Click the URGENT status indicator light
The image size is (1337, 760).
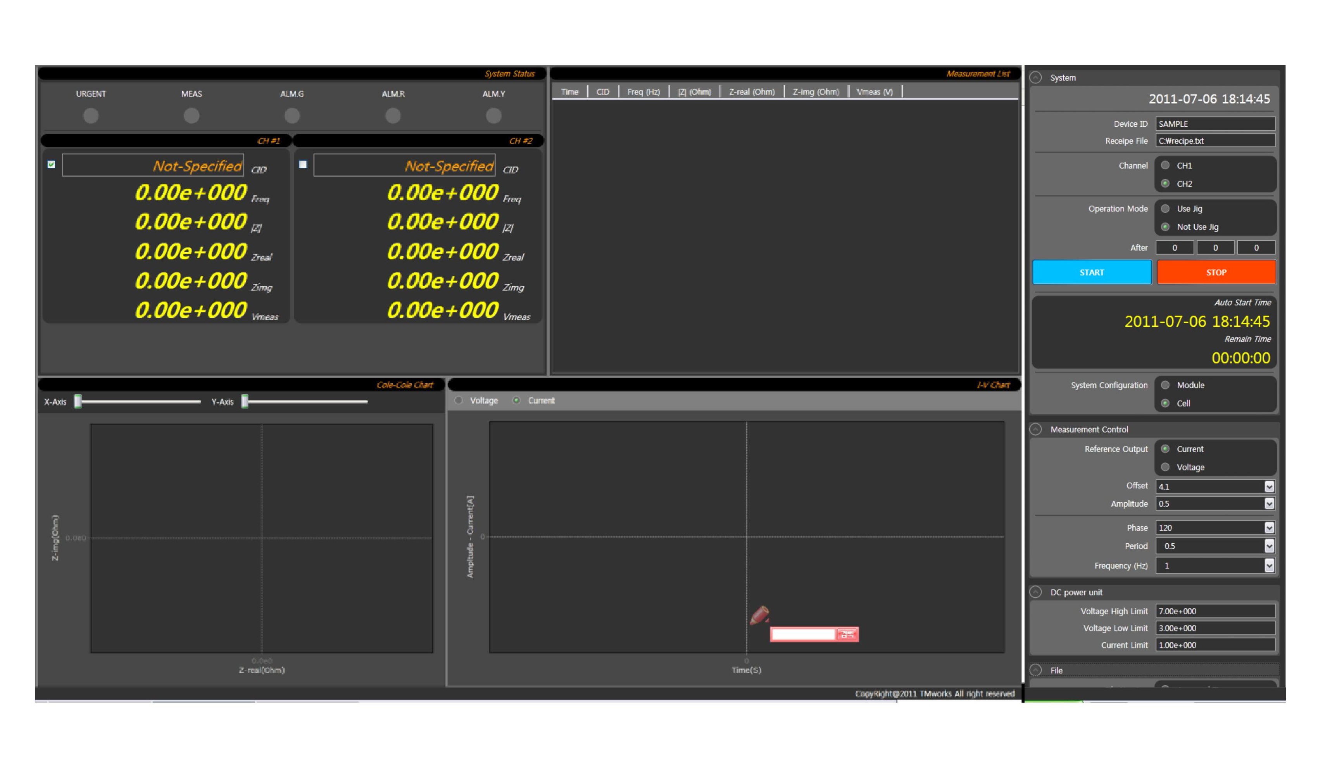[x=91, y=115]
